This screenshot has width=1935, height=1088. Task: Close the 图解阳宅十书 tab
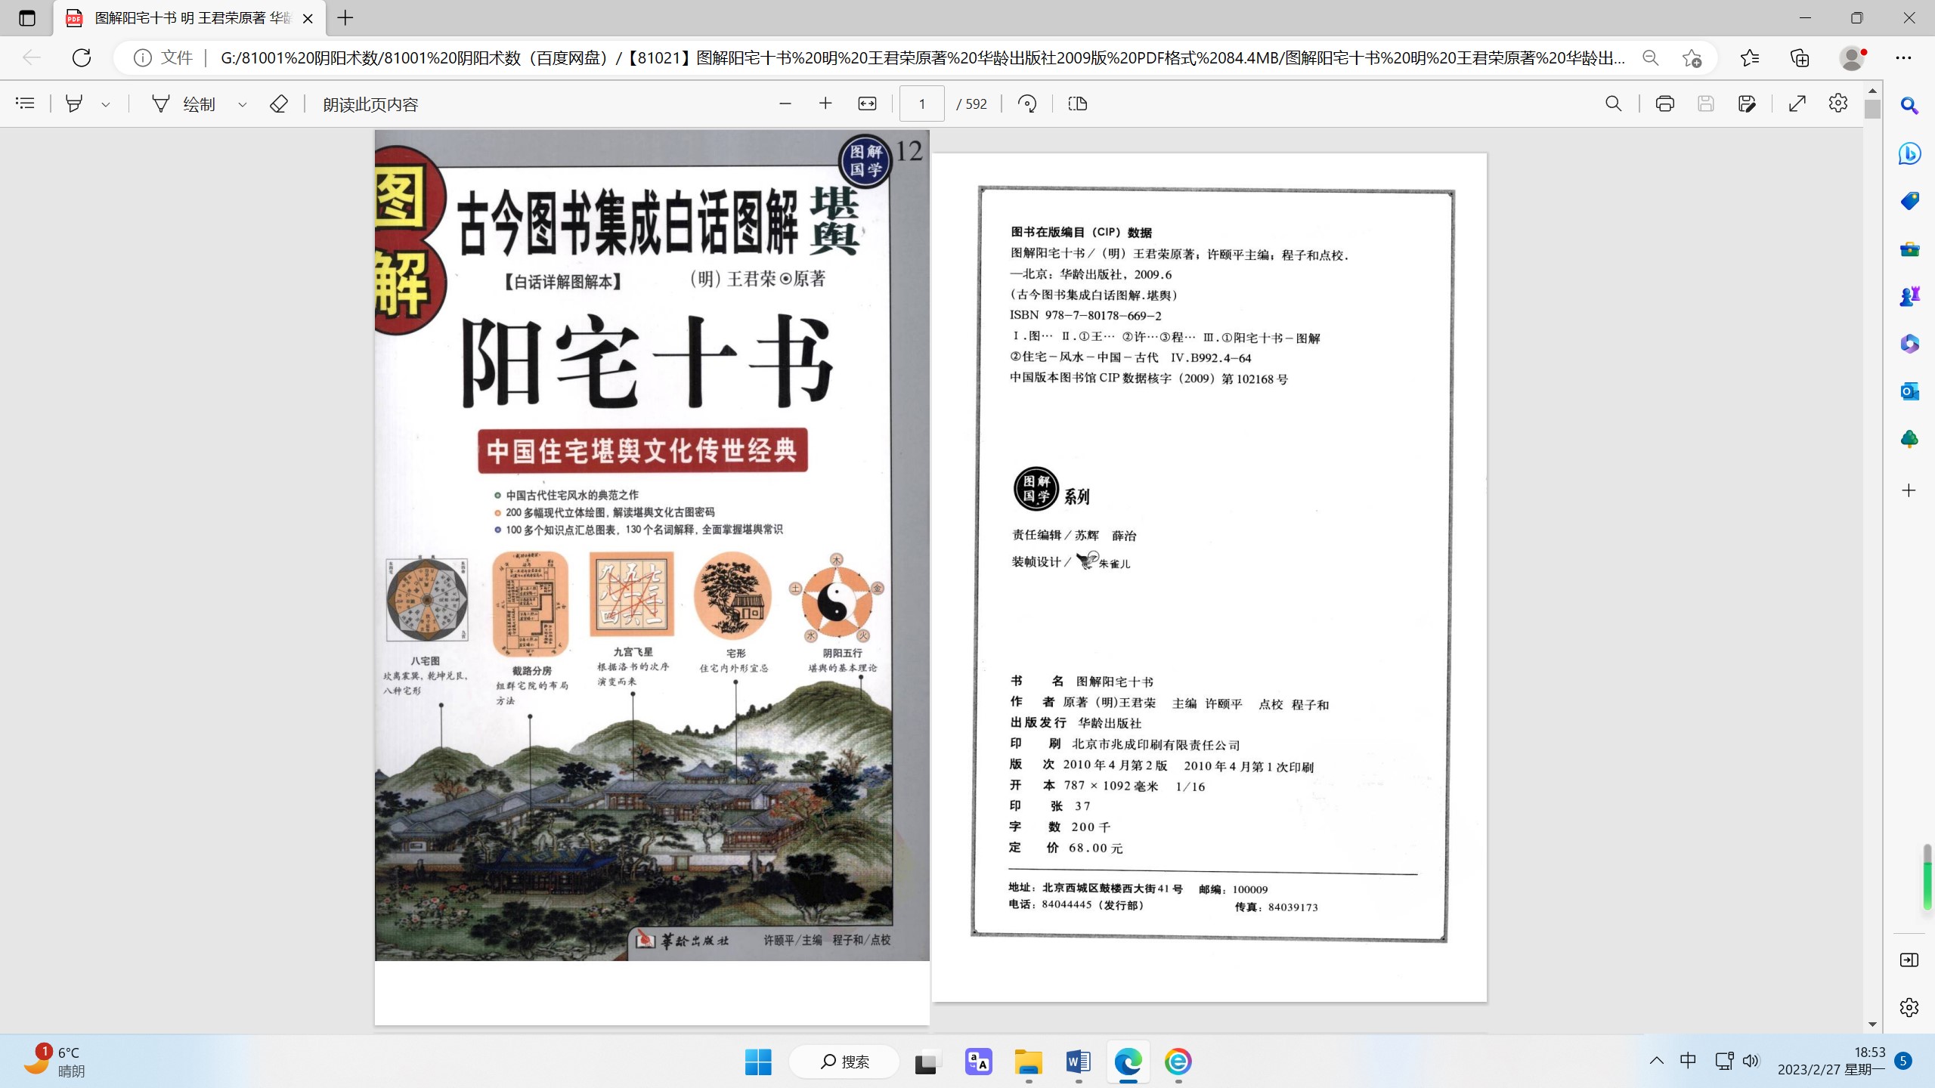click(308, 18)
